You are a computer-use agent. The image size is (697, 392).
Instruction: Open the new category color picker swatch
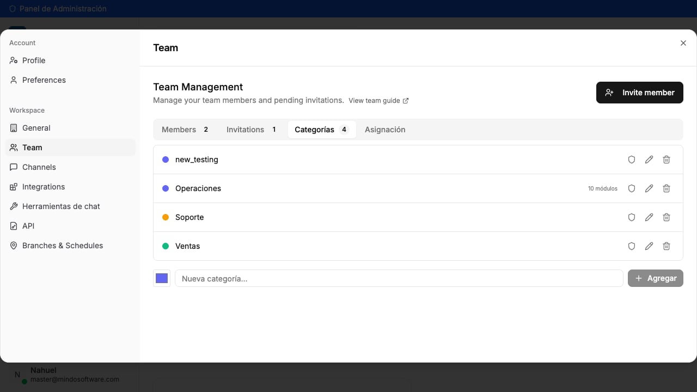tap(162, 278)
